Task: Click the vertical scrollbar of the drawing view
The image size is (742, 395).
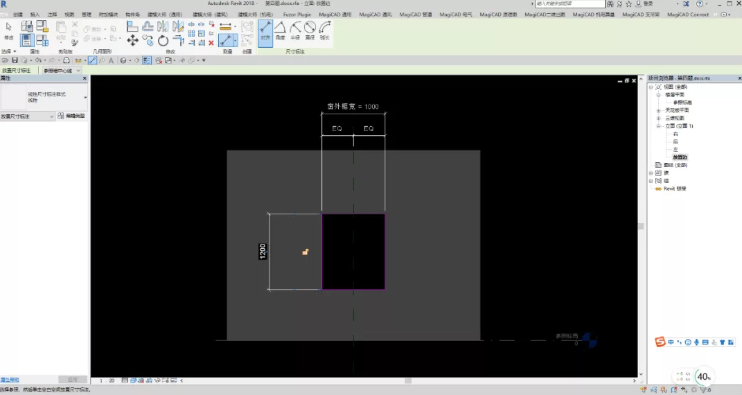Action: 642,226
